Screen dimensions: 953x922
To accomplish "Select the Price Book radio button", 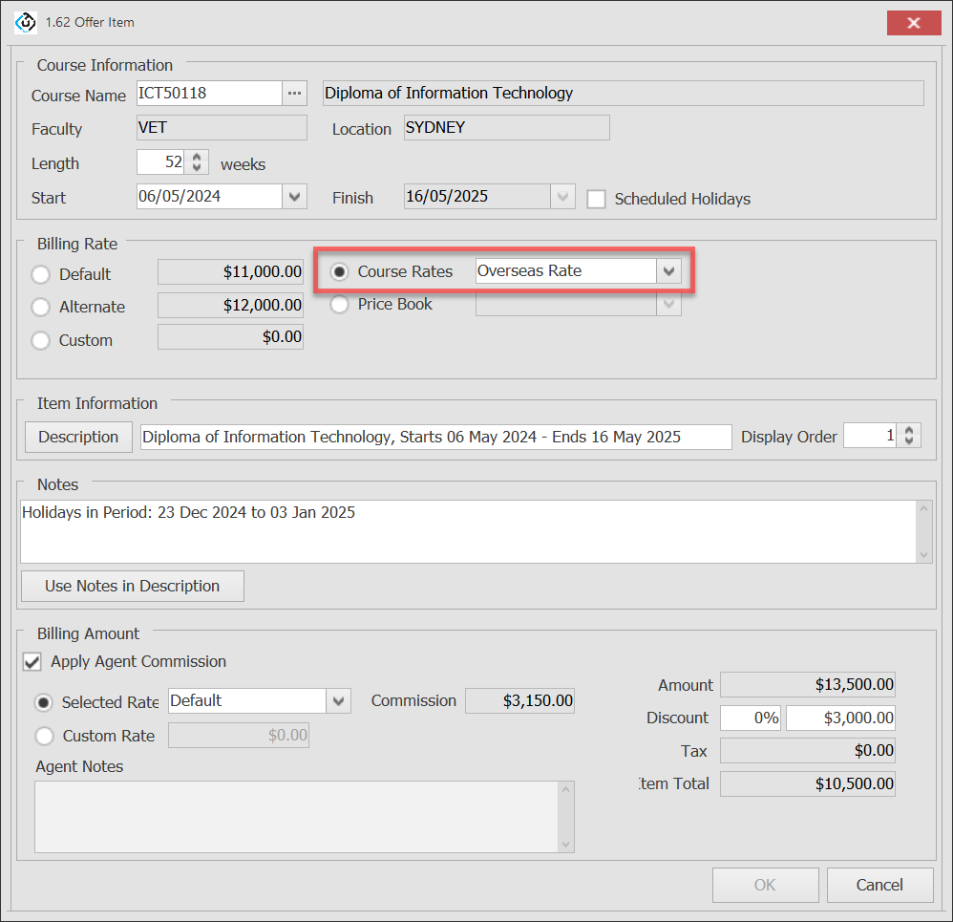I will click(339, 305).
